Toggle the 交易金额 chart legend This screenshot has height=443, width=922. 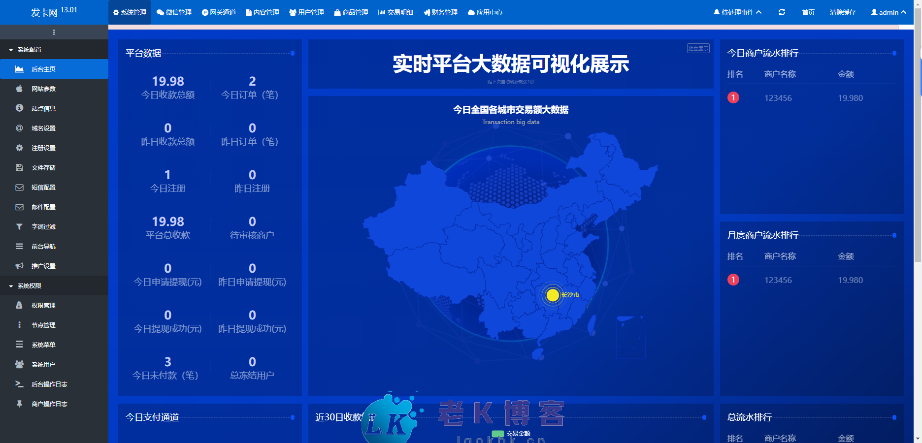[x=511, y=434]
